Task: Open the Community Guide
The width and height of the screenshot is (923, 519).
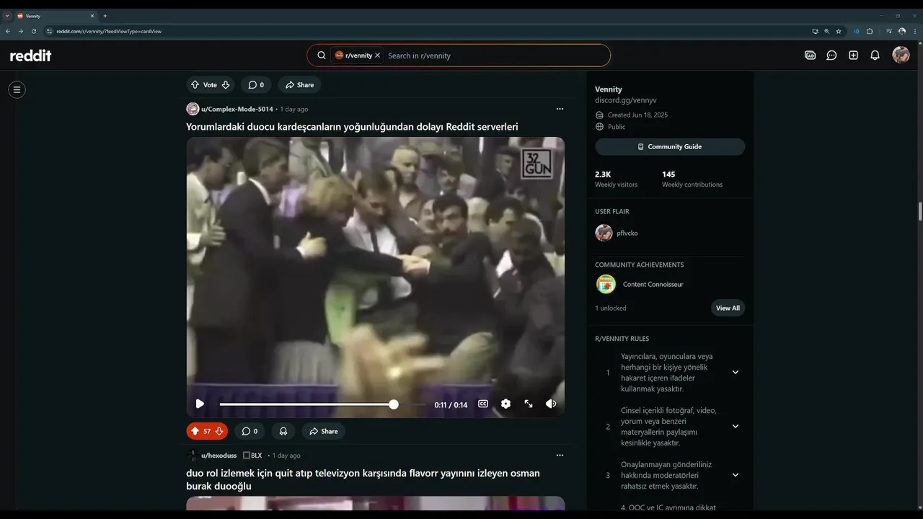Action: tap(670, 146)
